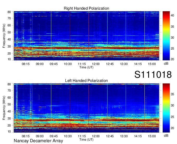Click the "09:00" time tick under Left Handed plot
The width and height of the screenshot is (177, 144).
[x=40, y=136]
